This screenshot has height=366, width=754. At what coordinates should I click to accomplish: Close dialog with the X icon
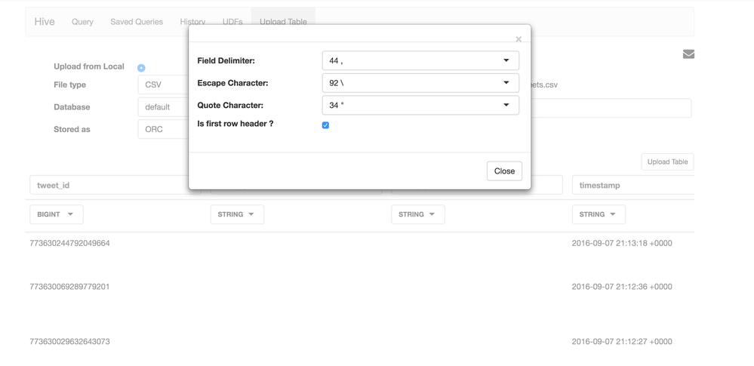pos(519,39)
